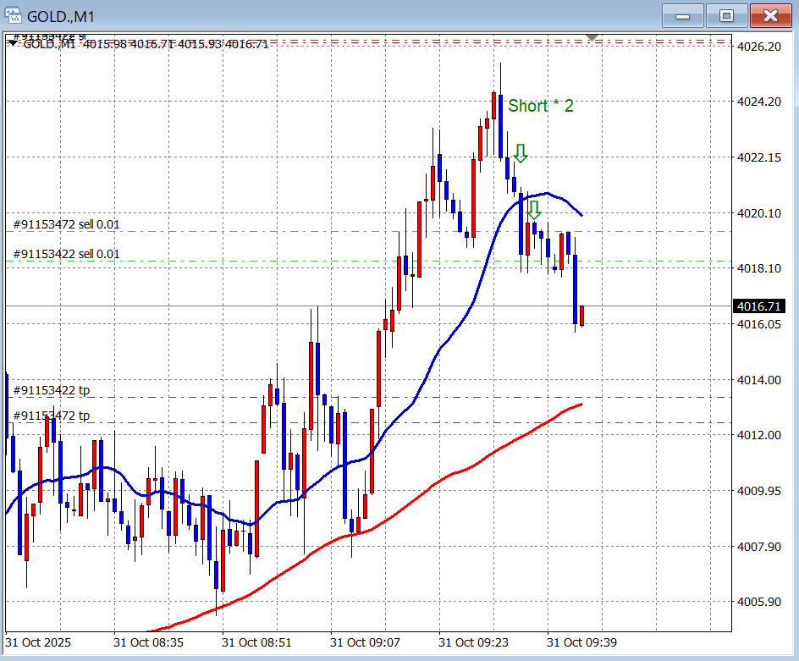Click the current price tag 4016.71
The image size is (799, 661).
pyautogui.click(x=758, y=306)
